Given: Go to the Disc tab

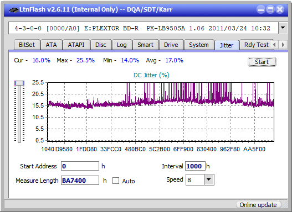Looking at the screenshot, I should (101, 45).
